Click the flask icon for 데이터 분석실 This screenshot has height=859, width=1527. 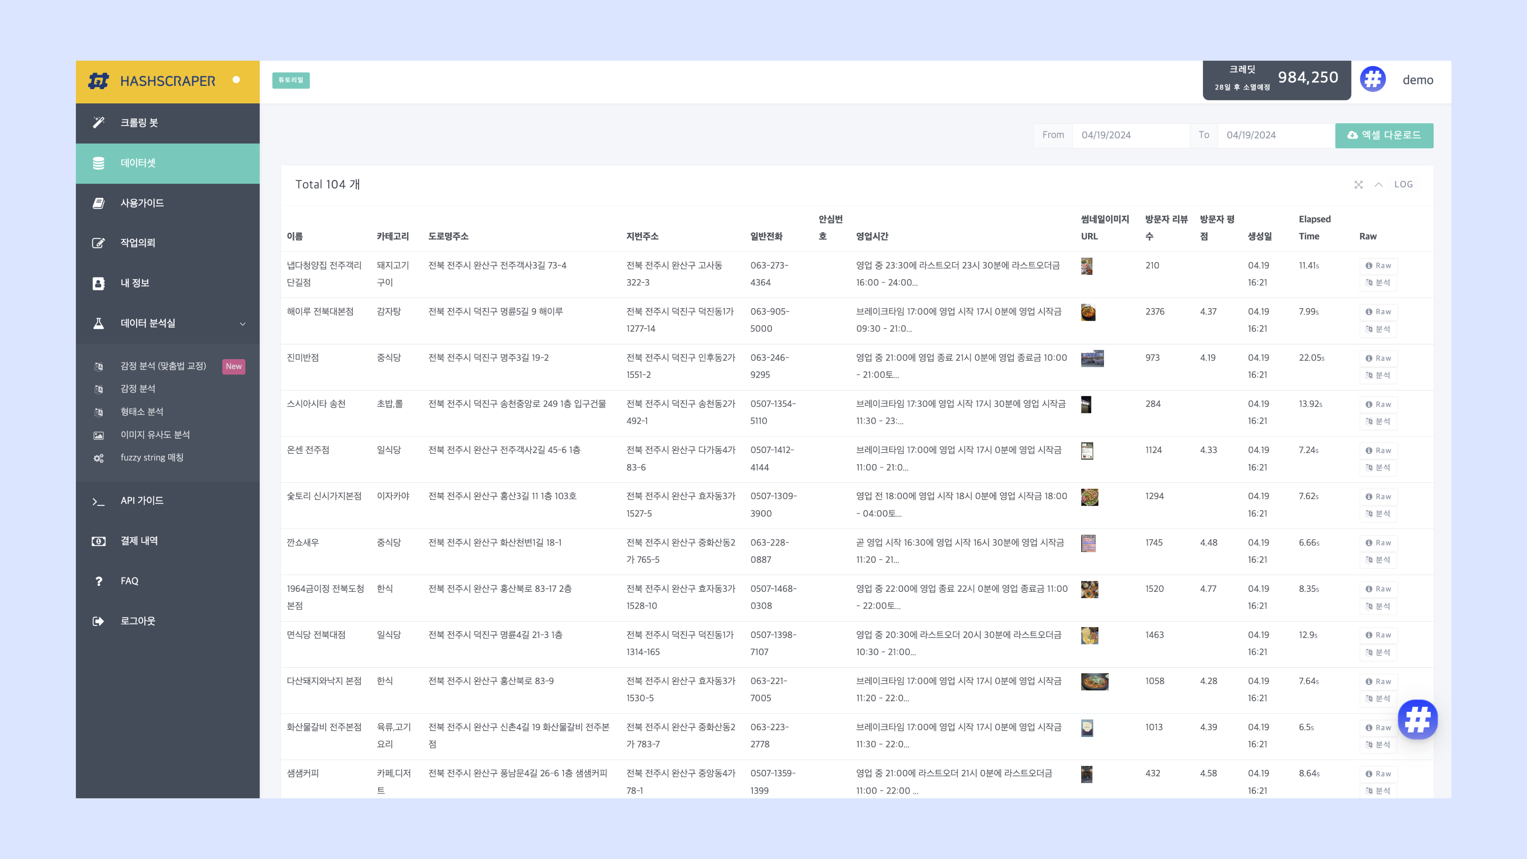pyautogui.click(x=98, y=324)
